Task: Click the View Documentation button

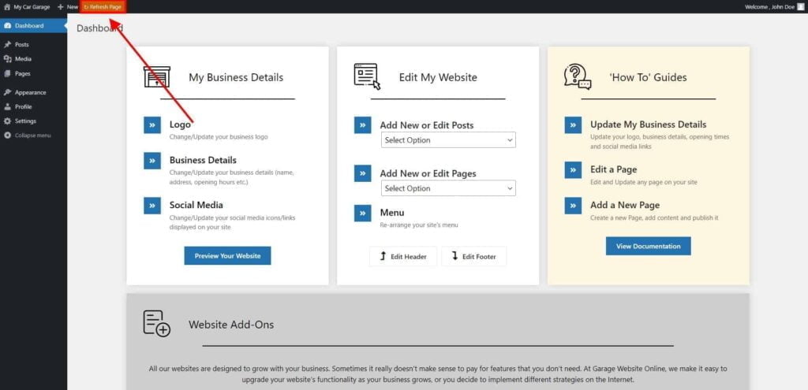Action: coord(649,246)
